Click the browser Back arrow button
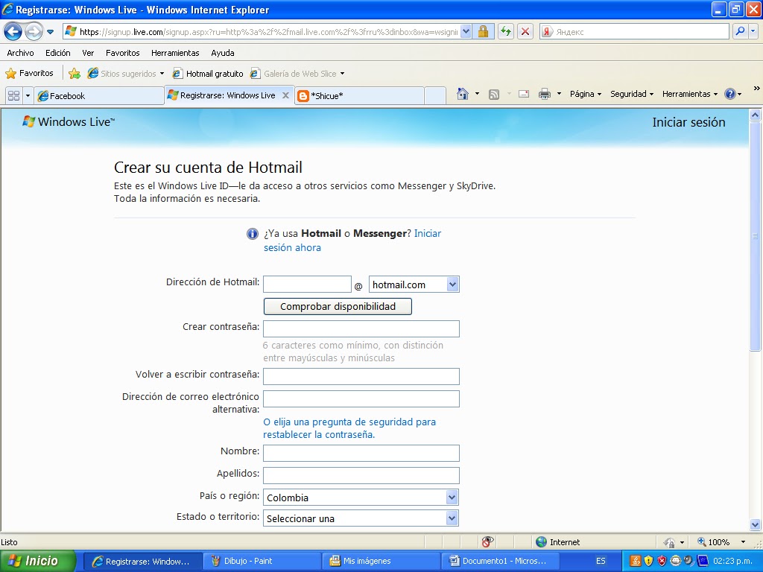The height and width of the screenshot is (572, 763). (x=13, y=32)
